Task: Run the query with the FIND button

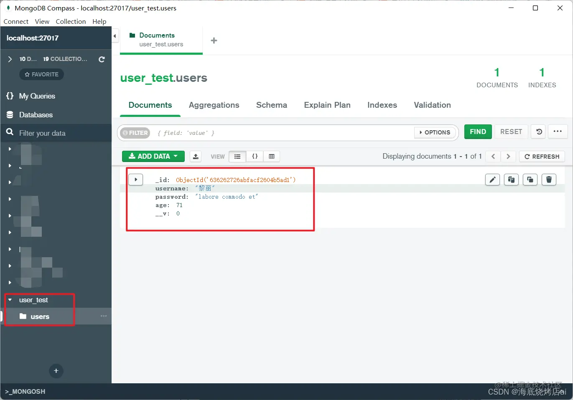Action: pos(478,132)
